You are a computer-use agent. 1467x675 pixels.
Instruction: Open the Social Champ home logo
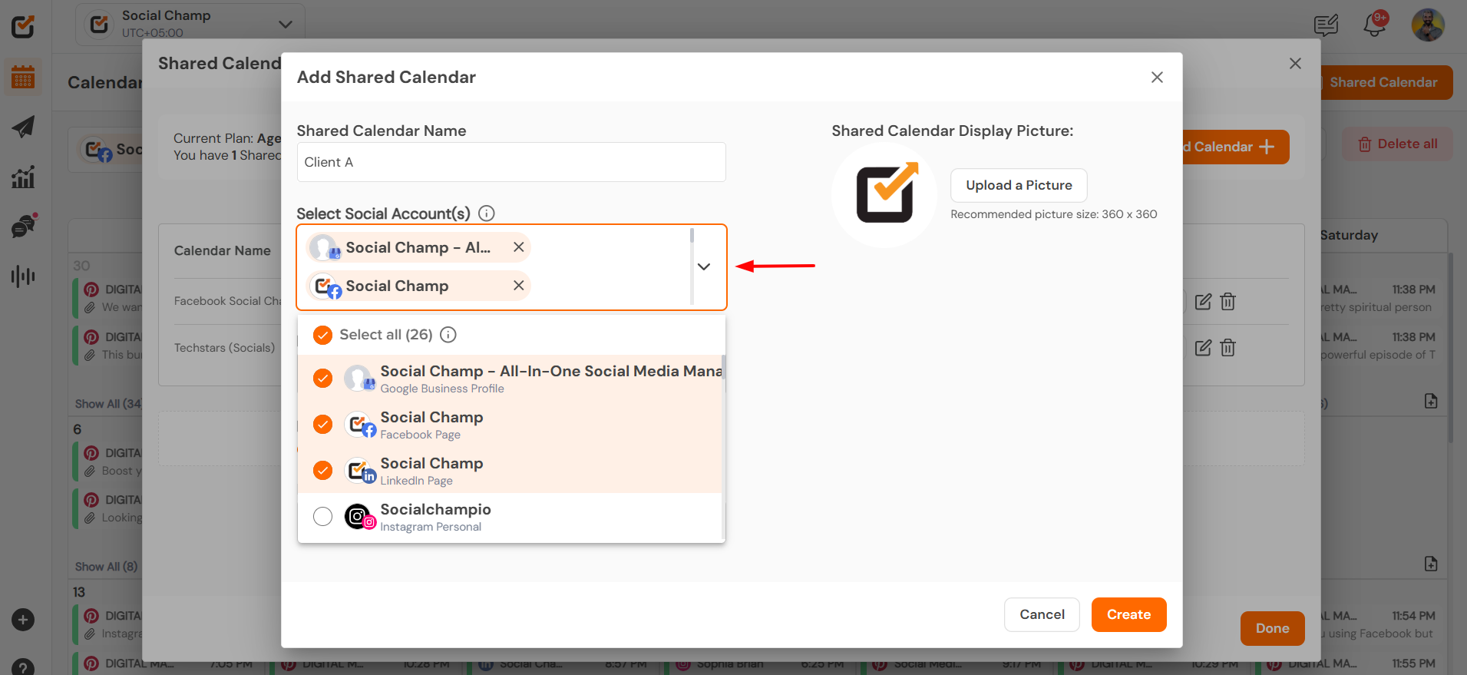23,26
